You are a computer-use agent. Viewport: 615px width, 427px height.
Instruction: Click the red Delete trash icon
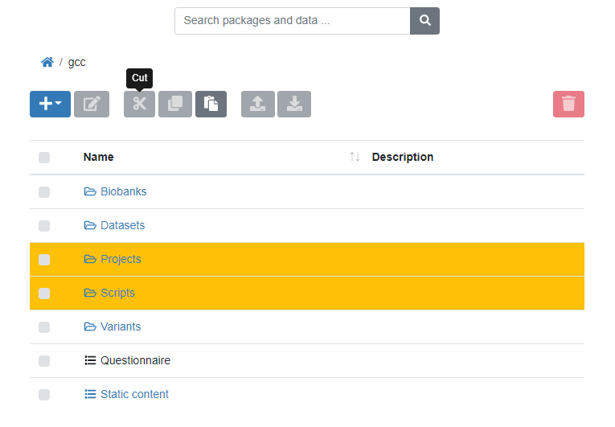tap(568, 105)
